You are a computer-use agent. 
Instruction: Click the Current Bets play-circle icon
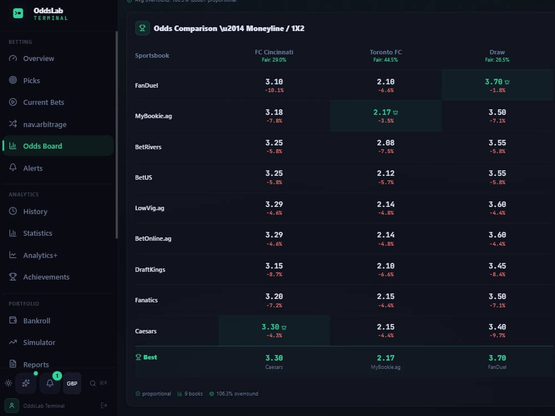tap(13, 102)
